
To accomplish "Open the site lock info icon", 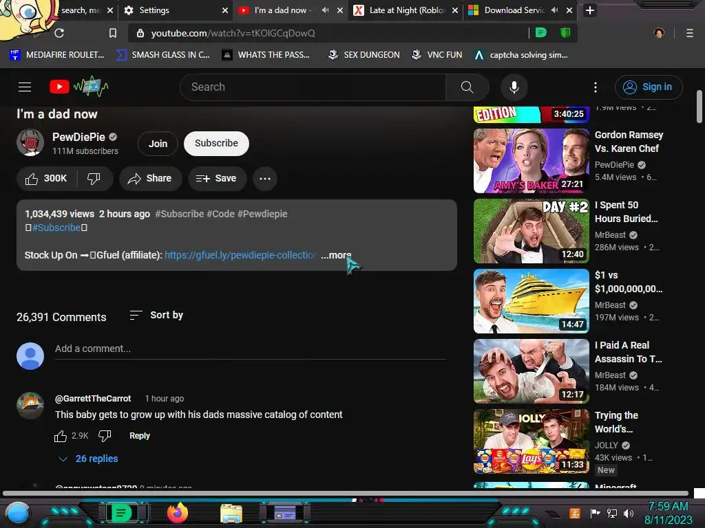I will point(140,33).
